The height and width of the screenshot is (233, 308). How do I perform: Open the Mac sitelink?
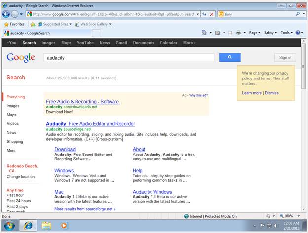pyautogui.click(x=59, y=192)
